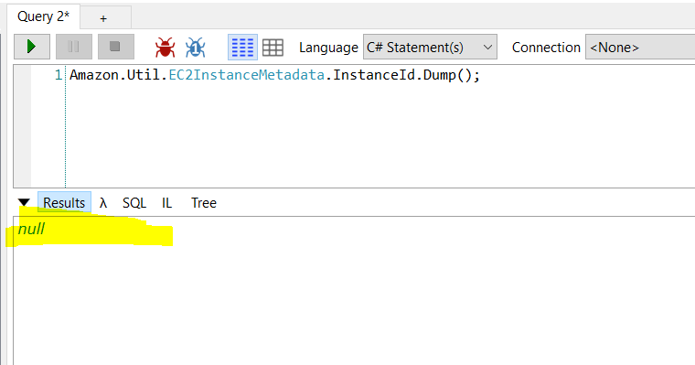
Task: Open the Tree output tab
Action: [204, 203]
